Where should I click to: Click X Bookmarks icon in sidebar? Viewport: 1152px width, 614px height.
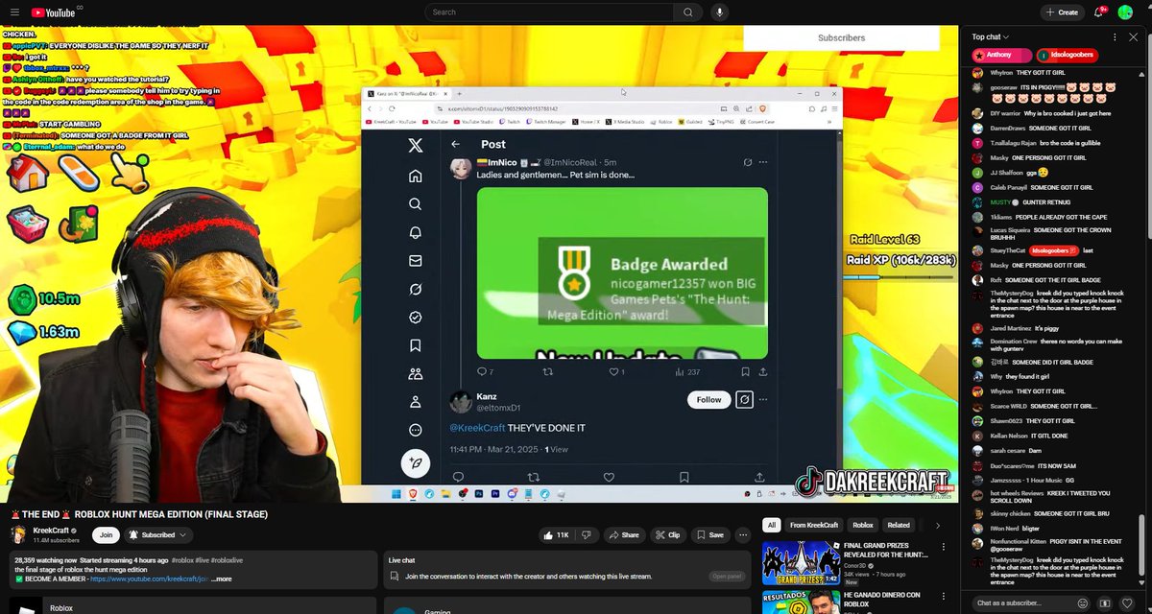(x=415, y=345)
